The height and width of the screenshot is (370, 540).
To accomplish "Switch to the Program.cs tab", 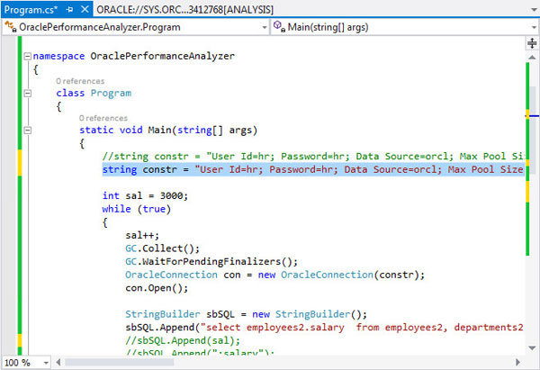I will click(x=31, y=10).
